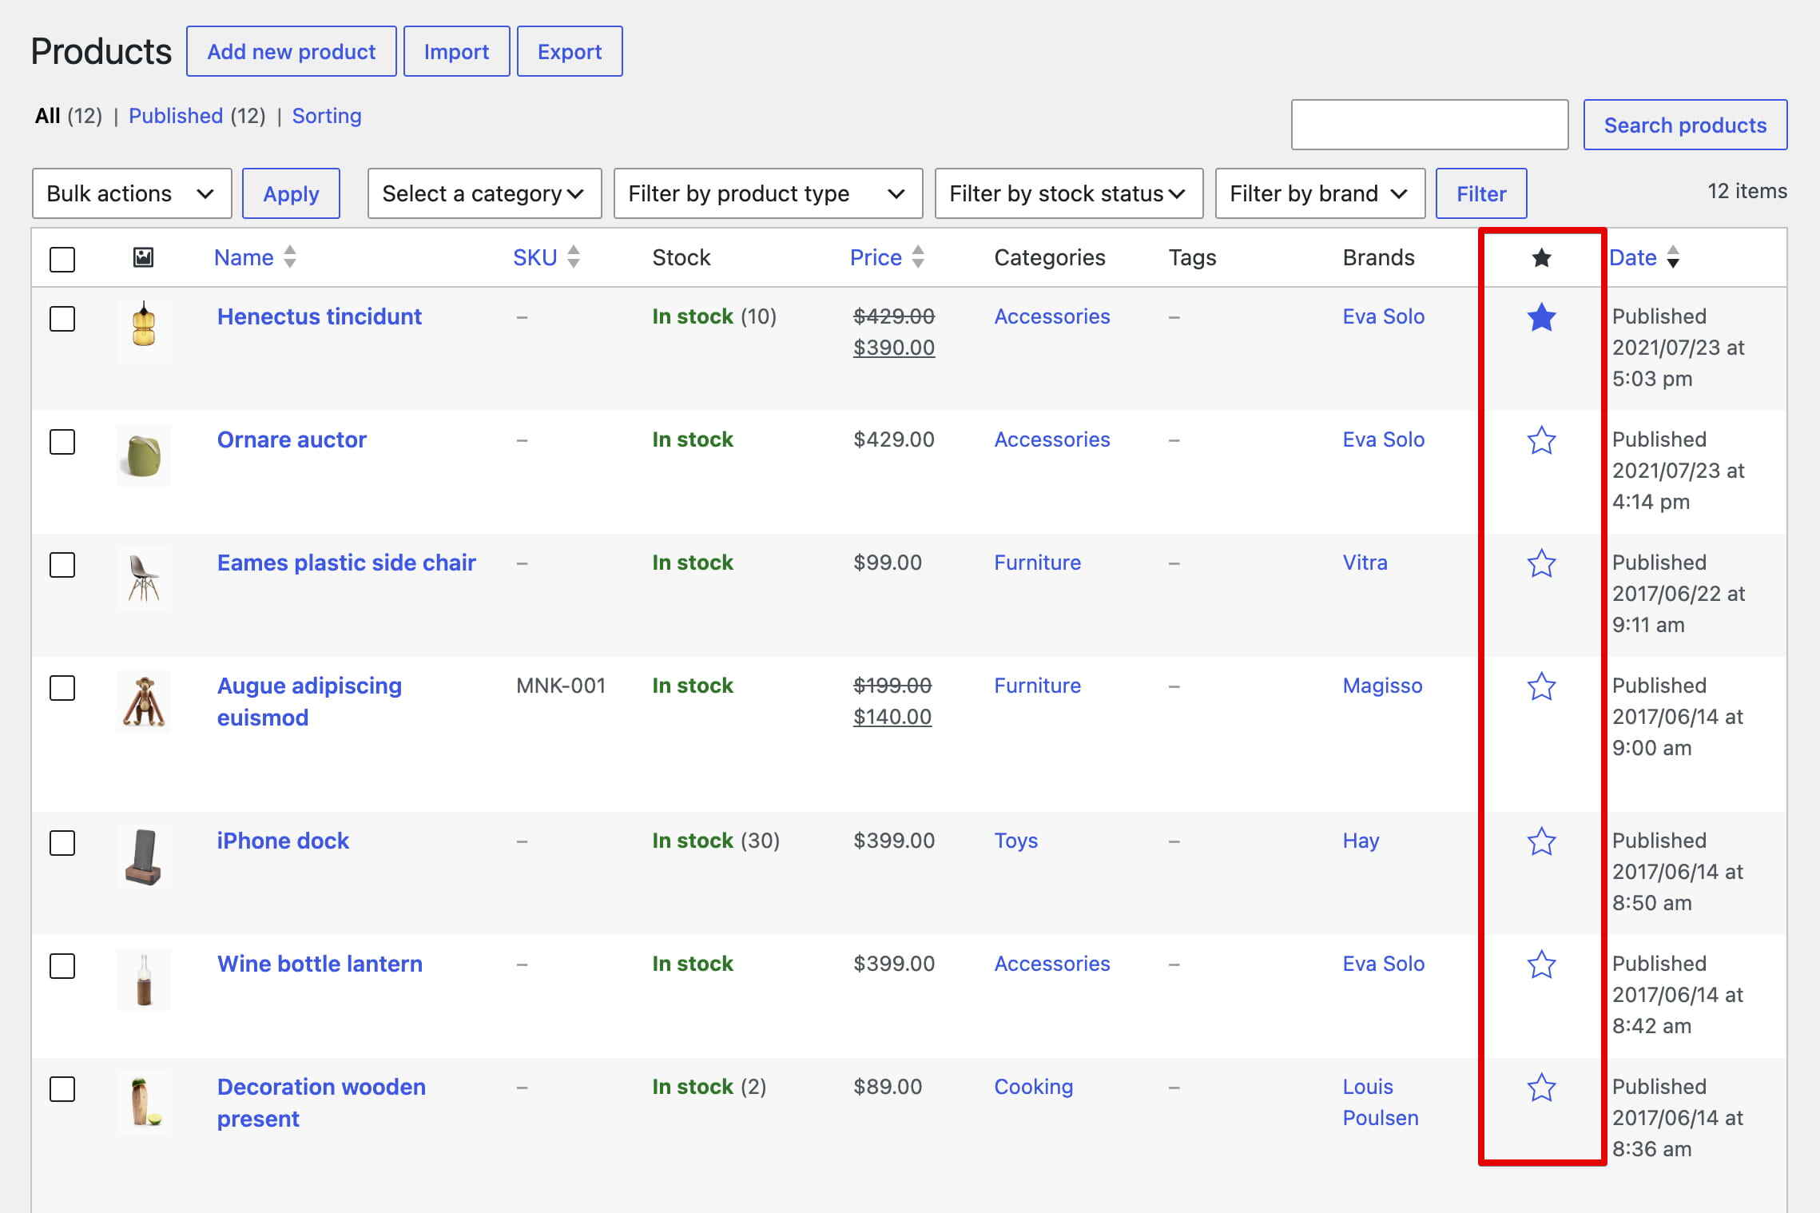Viewport: 1820px width, 1213px height.
Task: Select Wine bottle lantern checkbox
Action: click(x=62, y=965)
